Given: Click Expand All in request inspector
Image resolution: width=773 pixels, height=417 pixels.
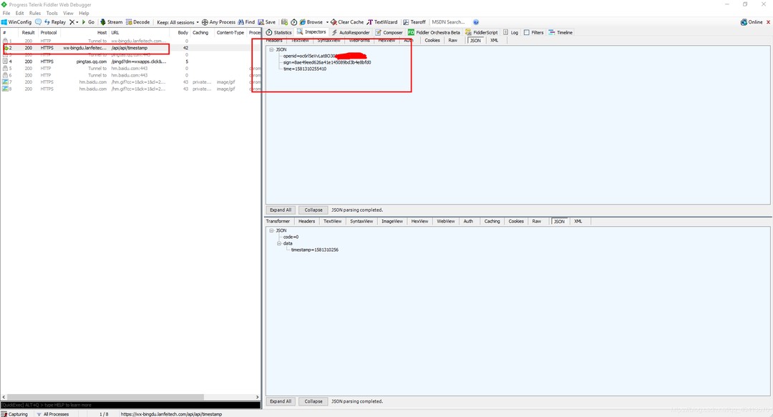Looking at the screenshot, I should coord(280,210).
